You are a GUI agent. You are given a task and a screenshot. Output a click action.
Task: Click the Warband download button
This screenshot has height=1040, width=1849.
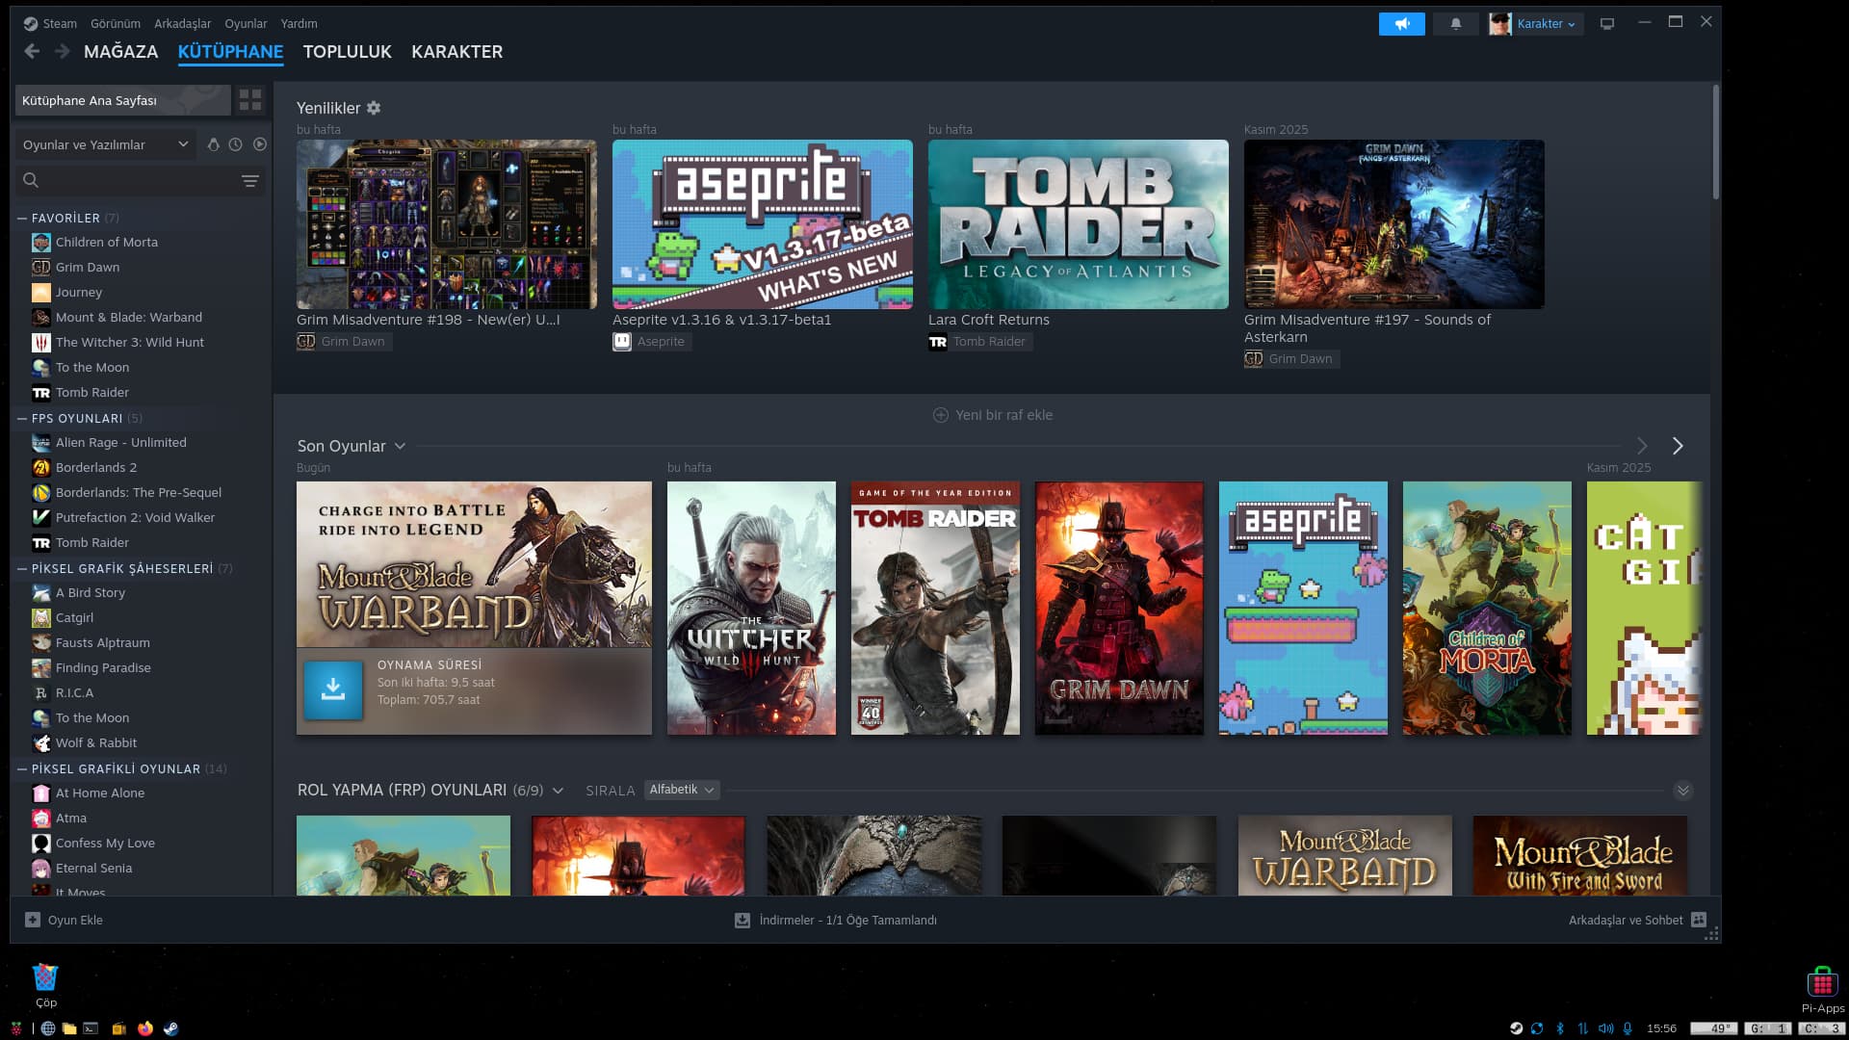(333, 689)
